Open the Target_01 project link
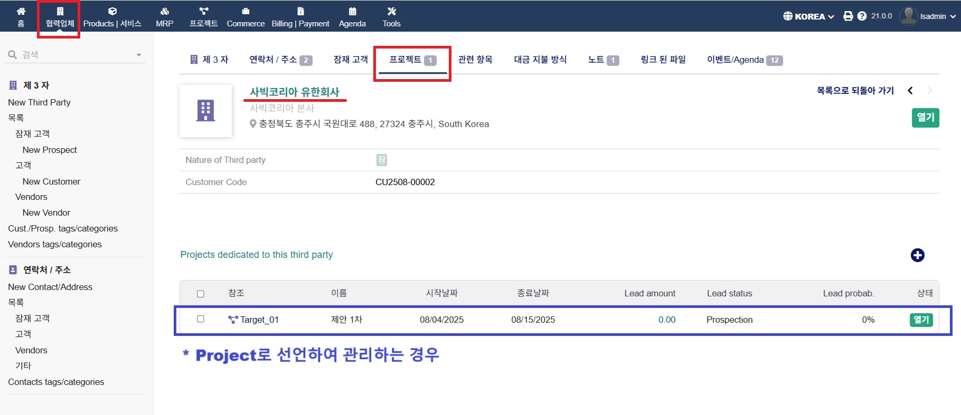Viewport: 961px width, 415px height. 259,320
